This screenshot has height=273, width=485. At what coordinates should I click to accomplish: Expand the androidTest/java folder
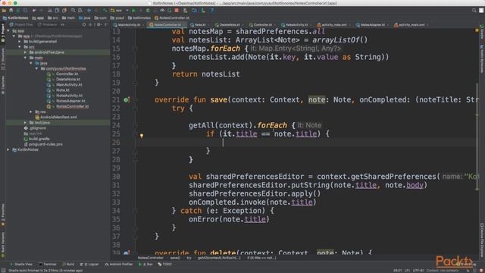tap(25, 52)
